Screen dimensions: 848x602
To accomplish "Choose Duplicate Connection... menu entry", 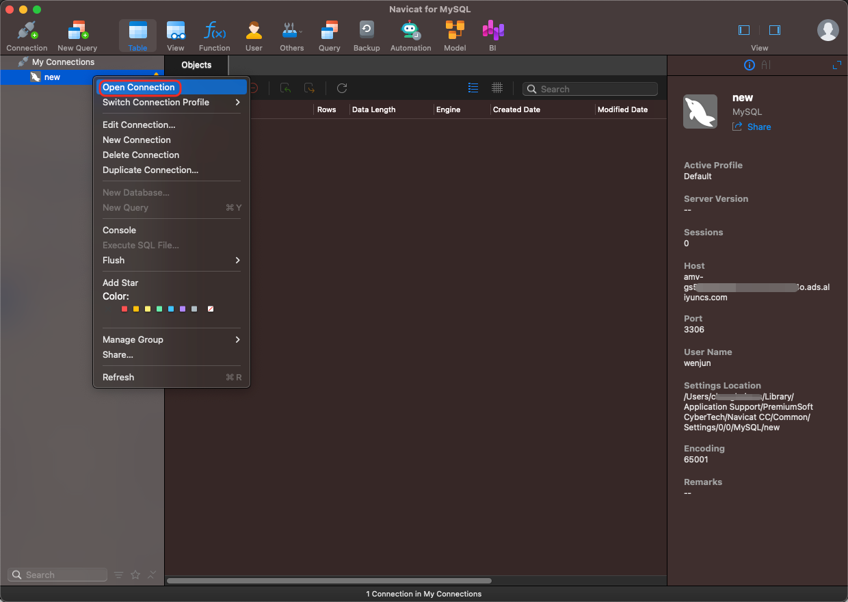I will coord(172,170).
